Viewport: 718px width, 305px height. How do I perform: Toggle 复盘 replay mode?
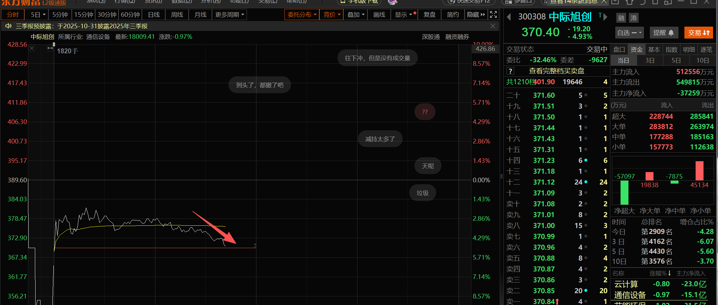click(x=430, y=14)
